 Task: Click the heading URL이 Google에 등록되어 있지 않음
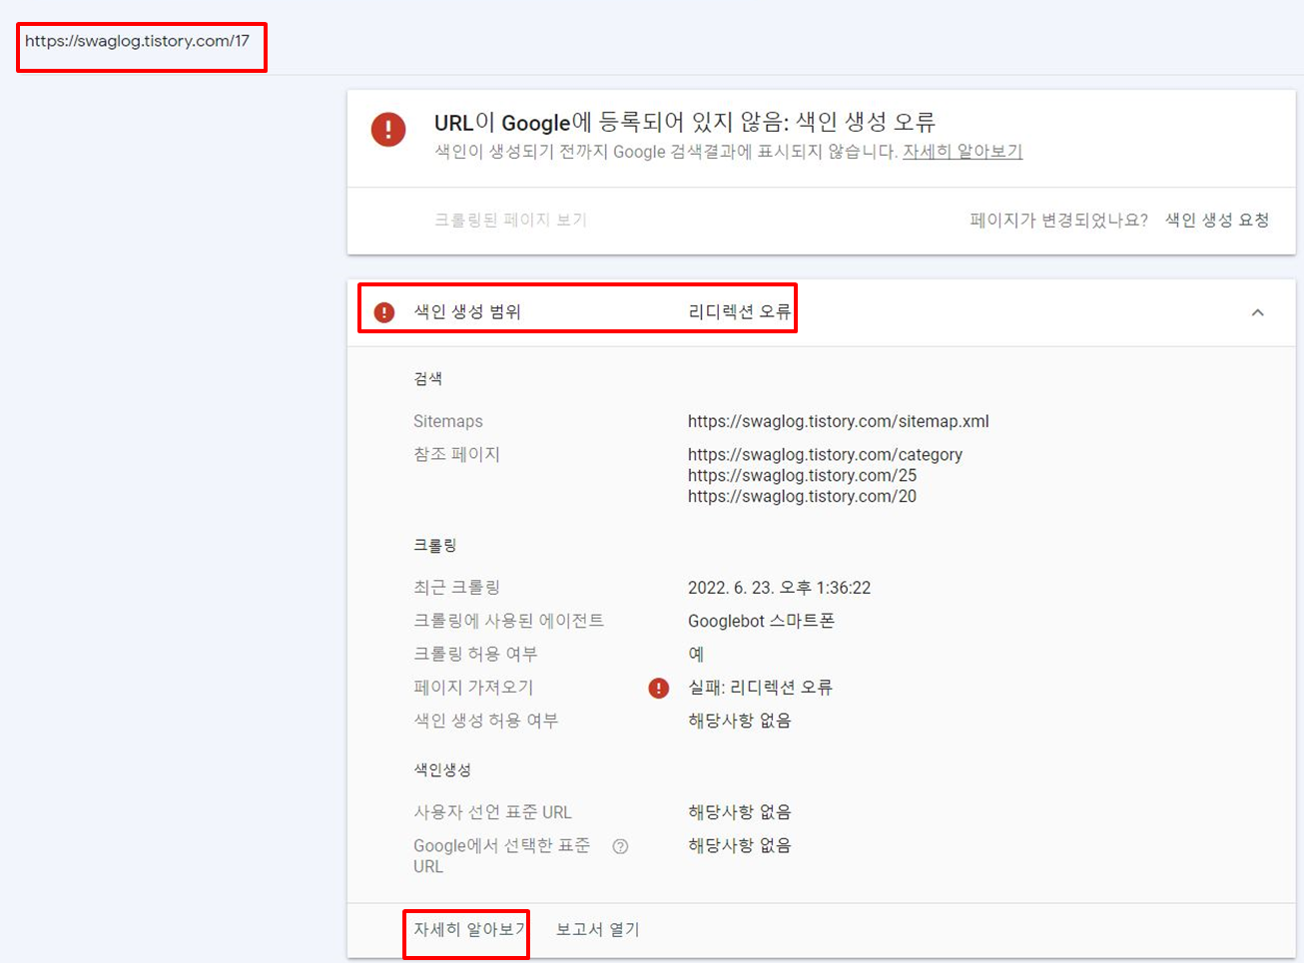tap(685, 122)
